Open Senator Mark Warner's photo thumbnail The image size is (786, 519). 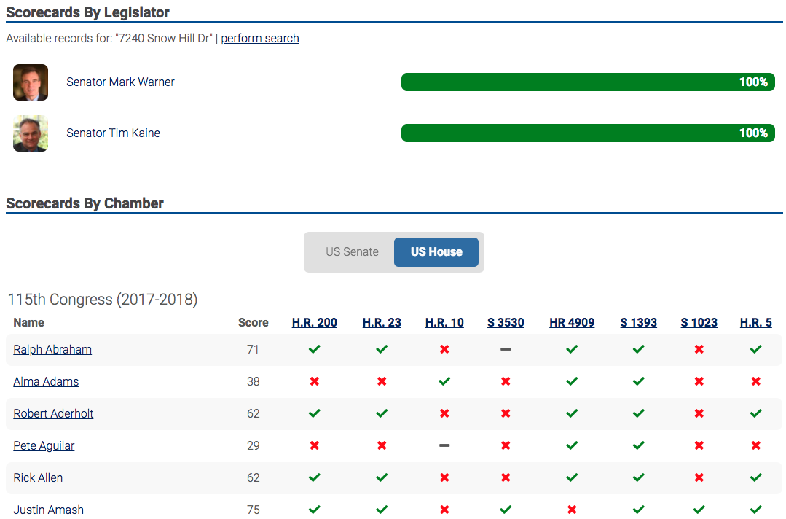[x=31, y=82]
